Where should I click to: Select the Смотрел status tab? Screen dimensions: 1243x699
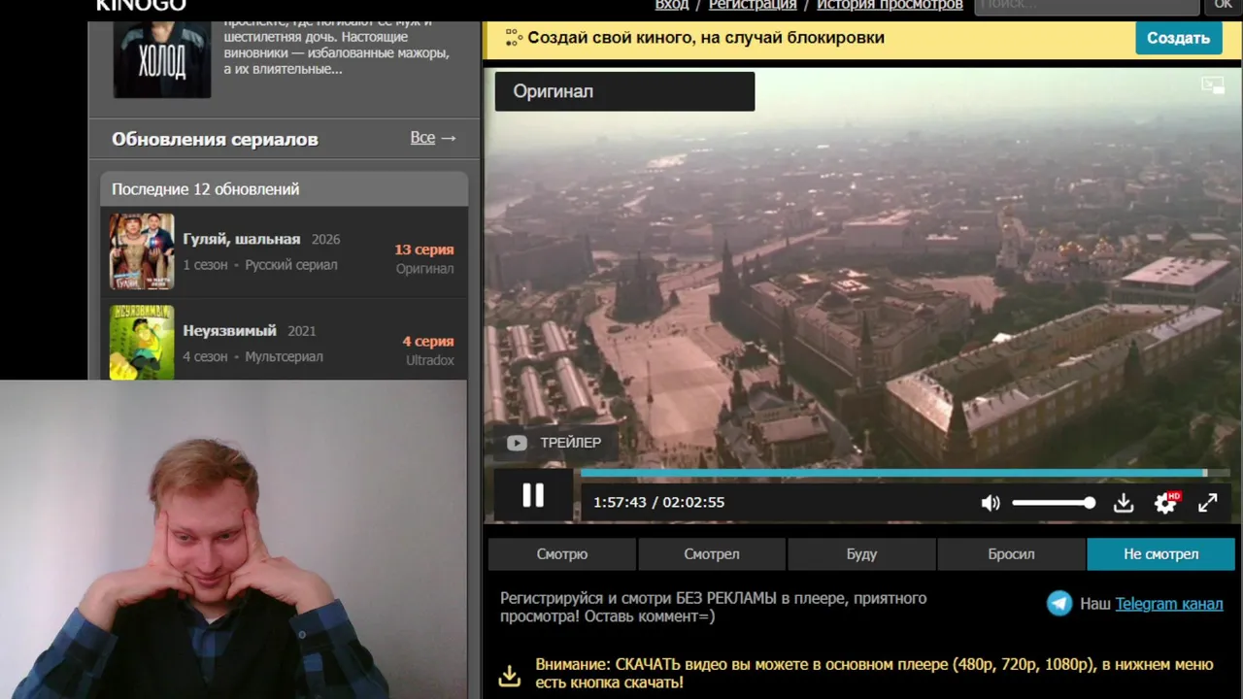[712, 554]
